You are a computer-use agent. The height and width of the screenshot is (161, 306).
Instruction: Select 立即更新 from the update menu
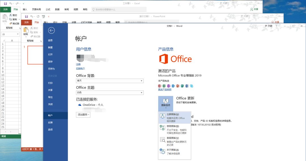(x=175, y=117)
